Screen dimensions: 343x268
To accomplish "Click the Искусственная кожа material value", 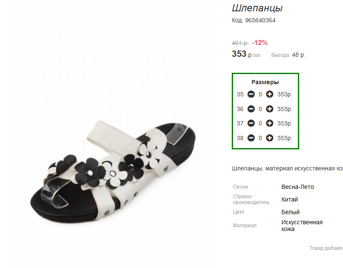I will (x=302, y=226).
